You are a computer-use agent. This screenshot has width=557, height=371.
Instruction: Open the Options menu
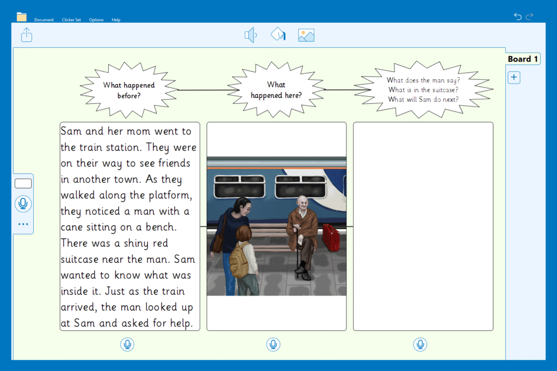click(x=96, y=20)
